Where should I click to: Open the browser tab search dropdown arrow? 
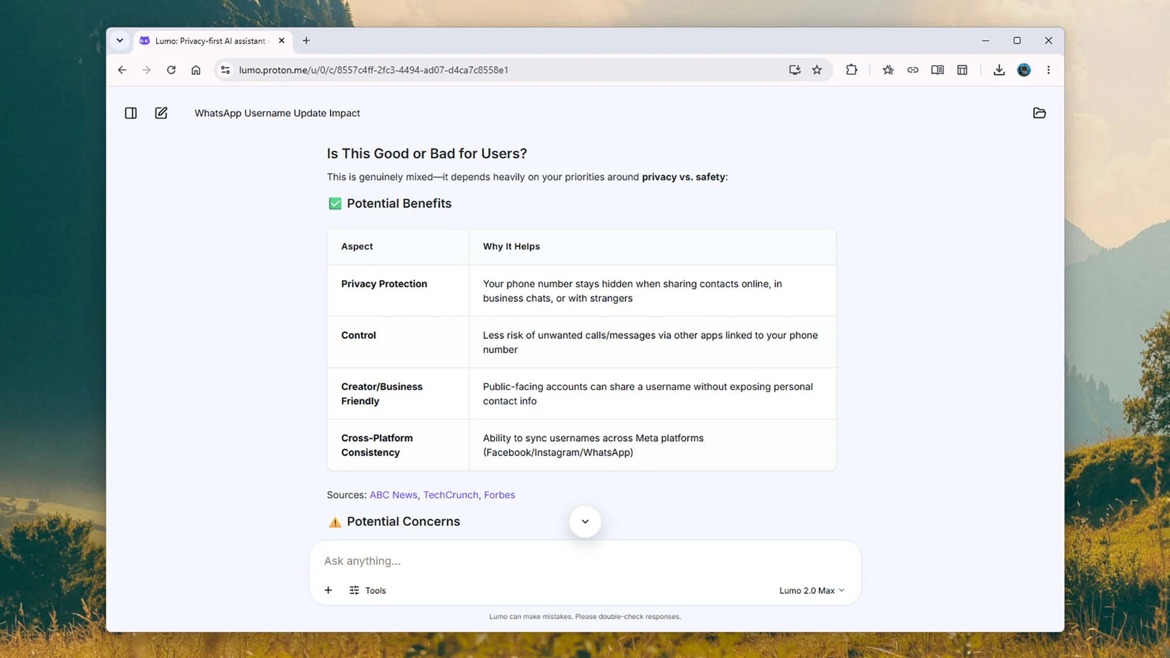tap(120, 40)
